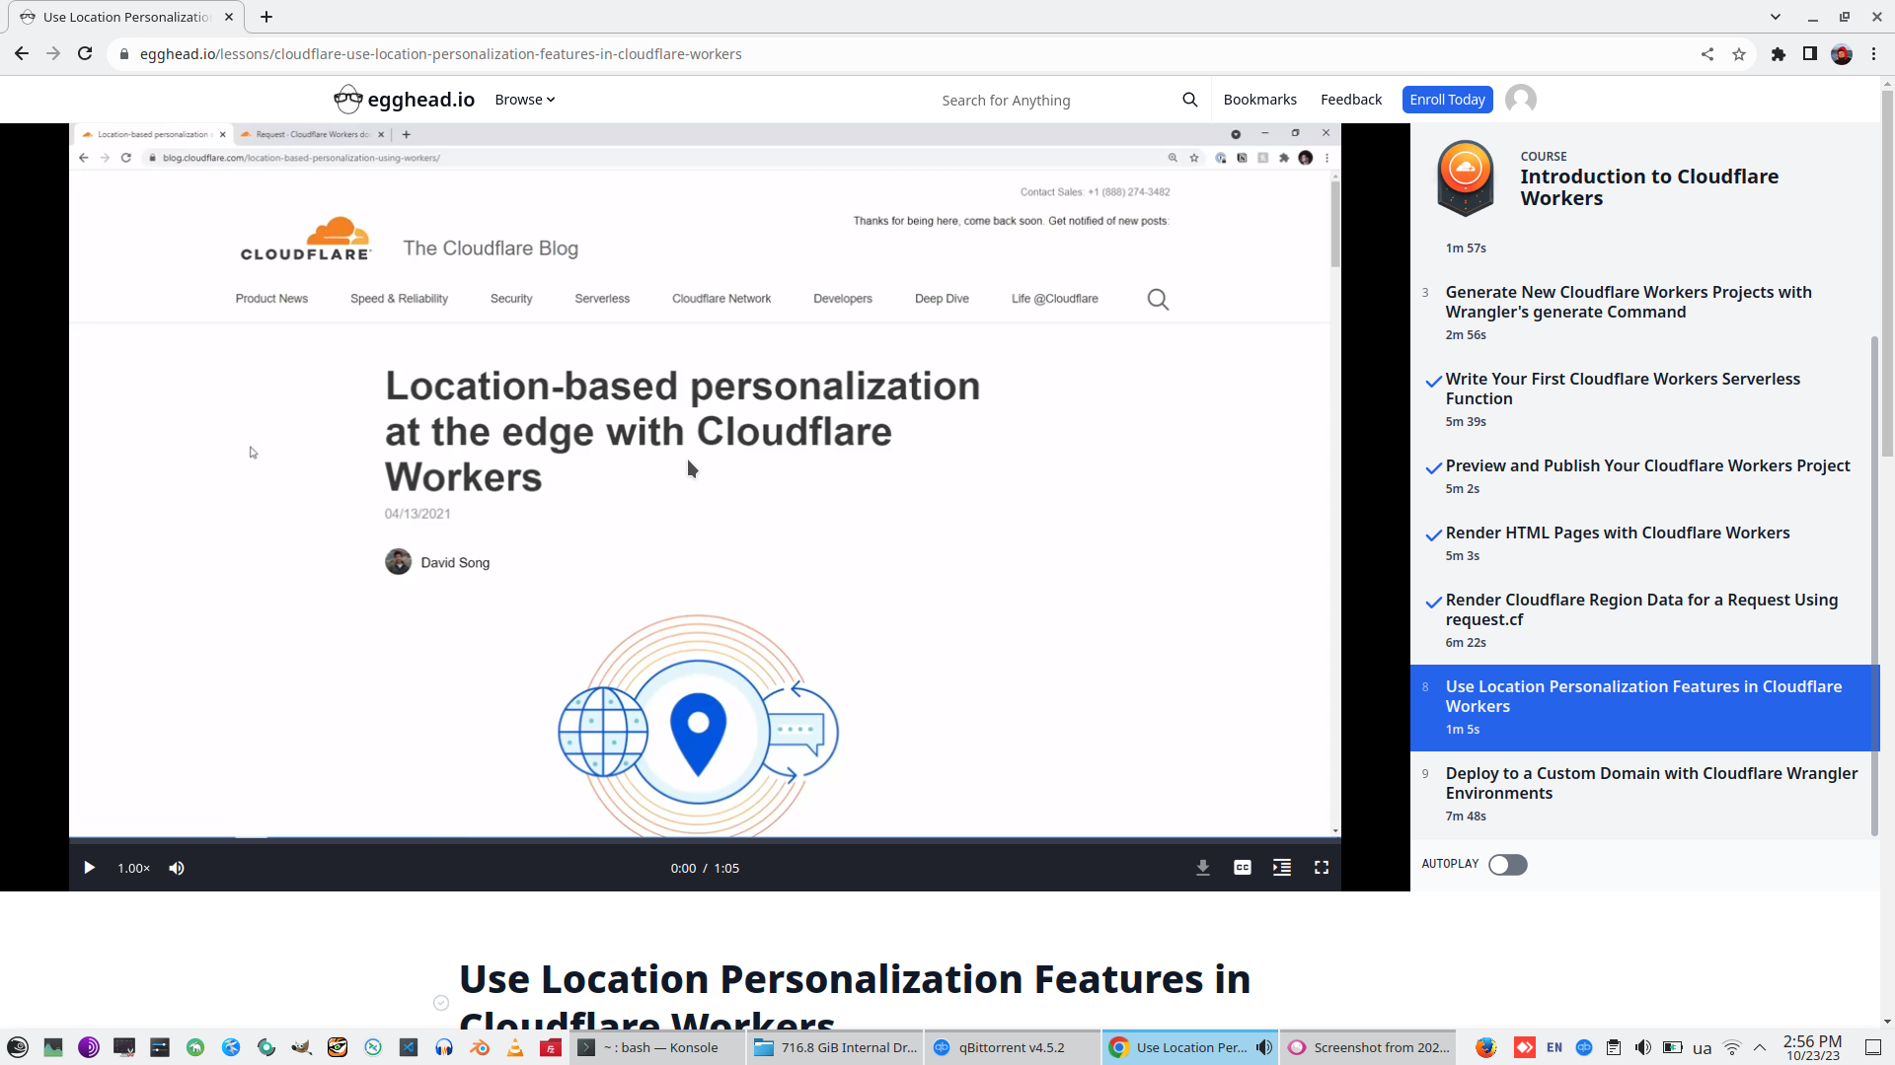This screenshot has height=1065, width=1895.
Task: Open the Bookmarks nav item
Action: pyautogui.click(x=1259, y=100)
